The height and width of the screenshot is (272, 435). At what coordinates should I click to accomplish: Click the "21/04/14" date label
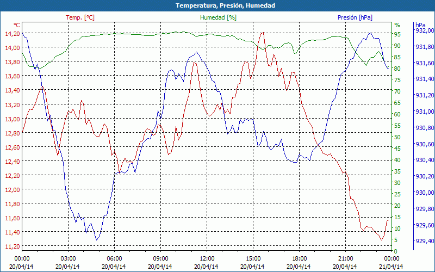pyautogui.click(x=391, y=267)
